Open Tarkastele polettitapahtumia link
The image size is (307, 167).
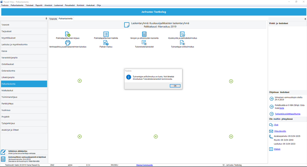click(287, 114)
